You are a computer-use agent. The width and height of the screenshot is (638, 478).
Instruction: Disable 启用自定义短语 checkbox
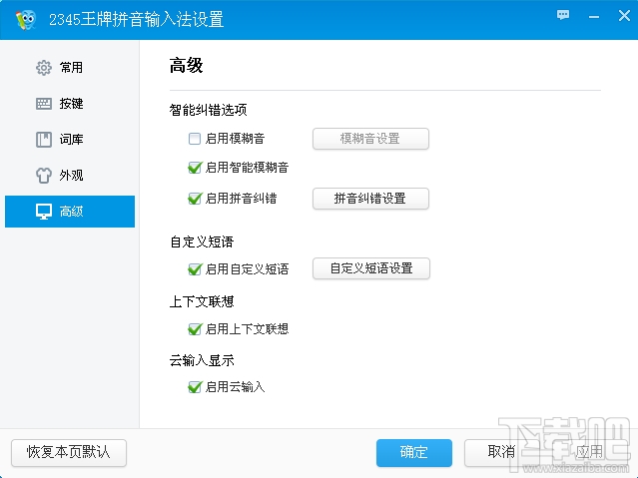[195, 268]
